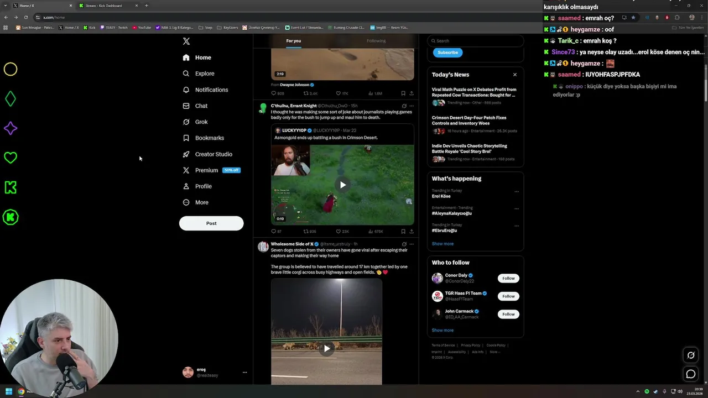Open Grok in the X sidebar
This screenshot has height=398, width=708.
[x=195, y=122]
